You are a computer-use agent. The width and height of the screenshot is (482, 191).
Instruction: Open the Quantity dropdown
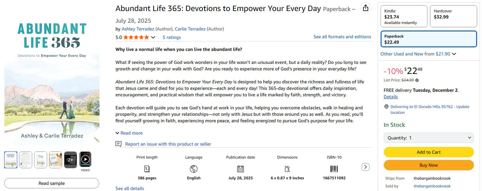point(428,138)
